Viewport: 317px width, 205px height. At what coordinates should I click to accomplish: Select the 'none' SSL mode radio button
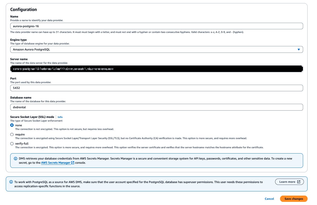(x=12, y=125)
